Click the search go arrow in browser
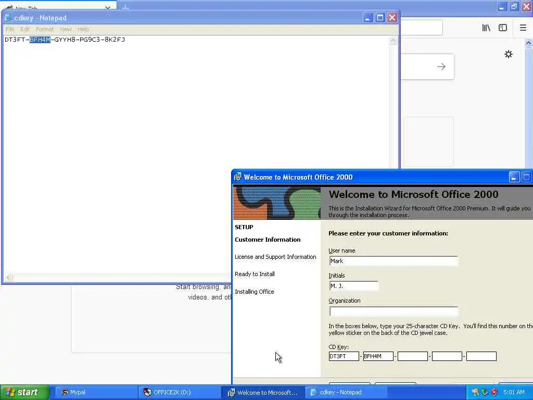 point(441,67)
